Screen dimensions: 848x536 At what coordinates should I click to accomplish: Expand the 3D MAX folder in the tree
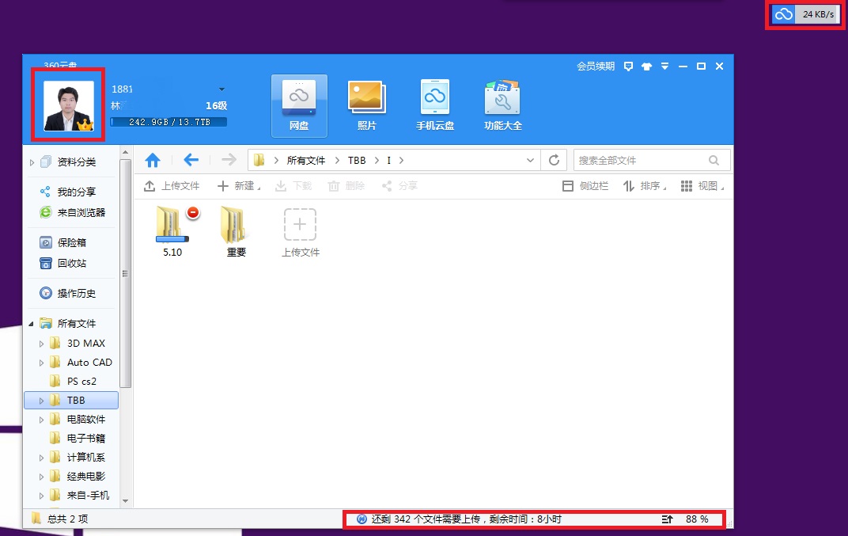click(41, 343)
